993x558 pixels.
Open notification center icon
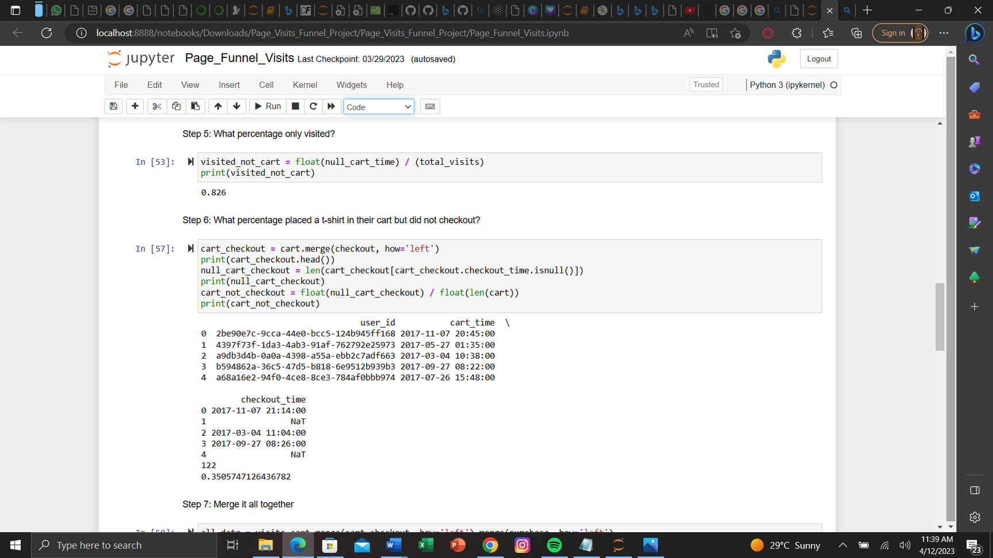coord(973,545)
